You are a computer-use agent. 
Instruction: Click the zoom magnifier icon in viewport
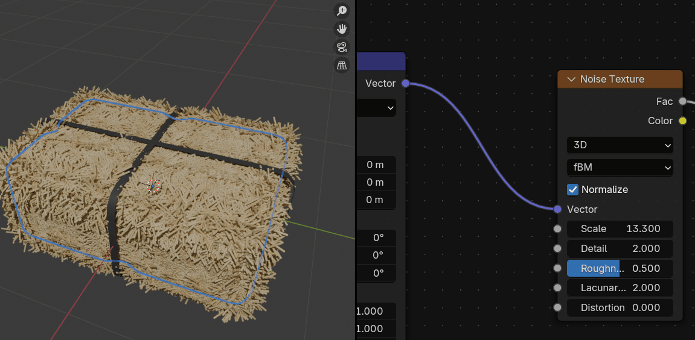click(x=342, y=11)
